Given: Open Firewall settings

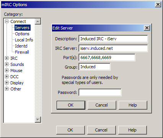Looking at the screenshot, I should tap(22, 52).
